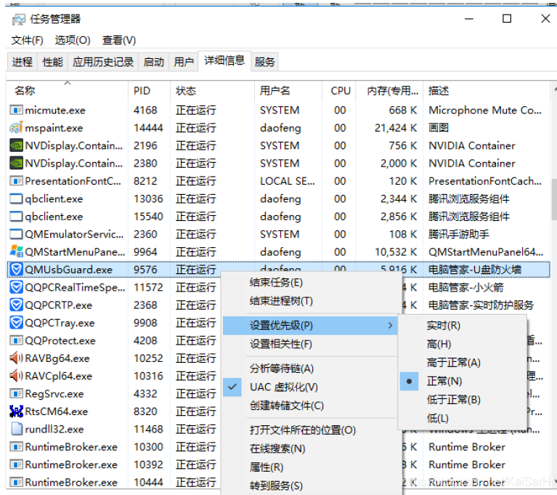Click the QMUsbGuard.exe shield icon

click(x=16, y=270)
